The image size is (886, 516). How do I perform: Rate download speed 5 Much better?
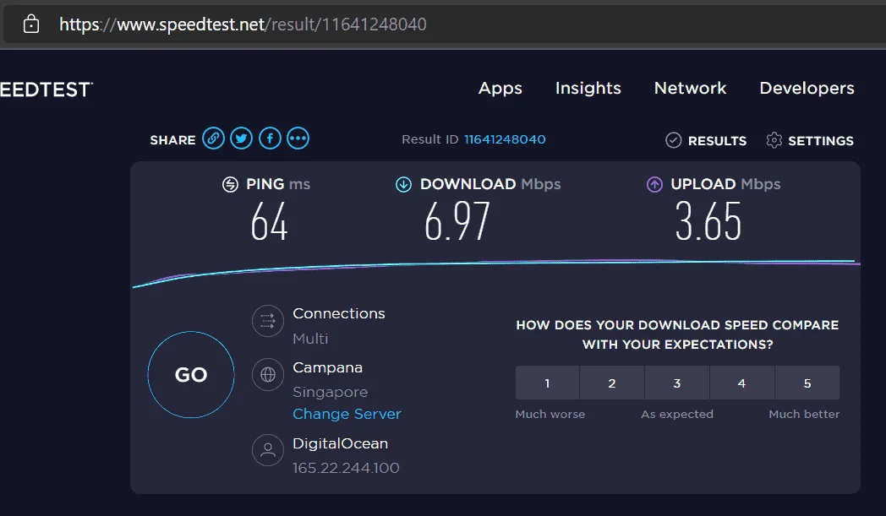[807, 383]
